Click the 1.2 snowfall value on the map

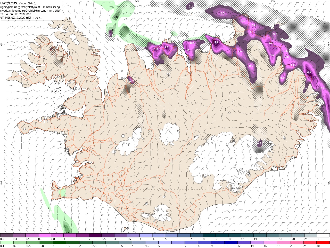click(272, 55)
